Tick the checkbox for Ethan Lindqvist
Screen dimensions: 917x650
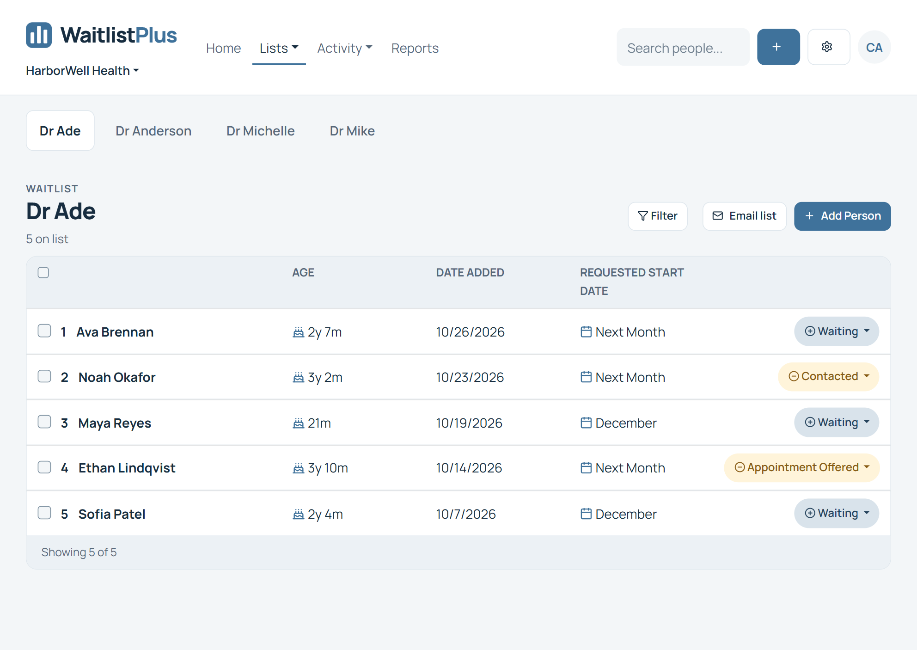[44, 467]
